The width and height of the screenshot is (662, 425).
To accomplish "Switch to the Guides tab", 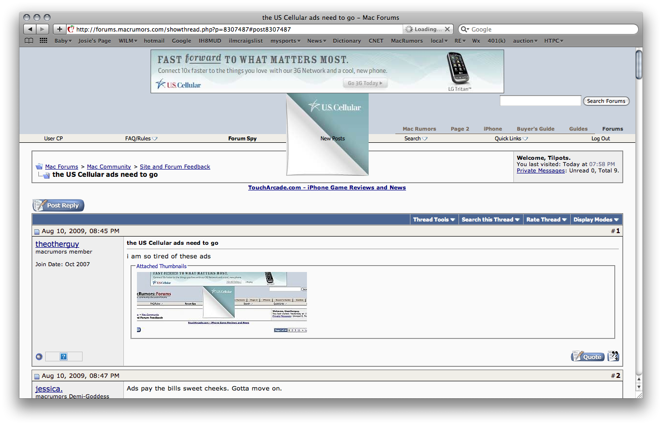I will [x=578, y=129].
